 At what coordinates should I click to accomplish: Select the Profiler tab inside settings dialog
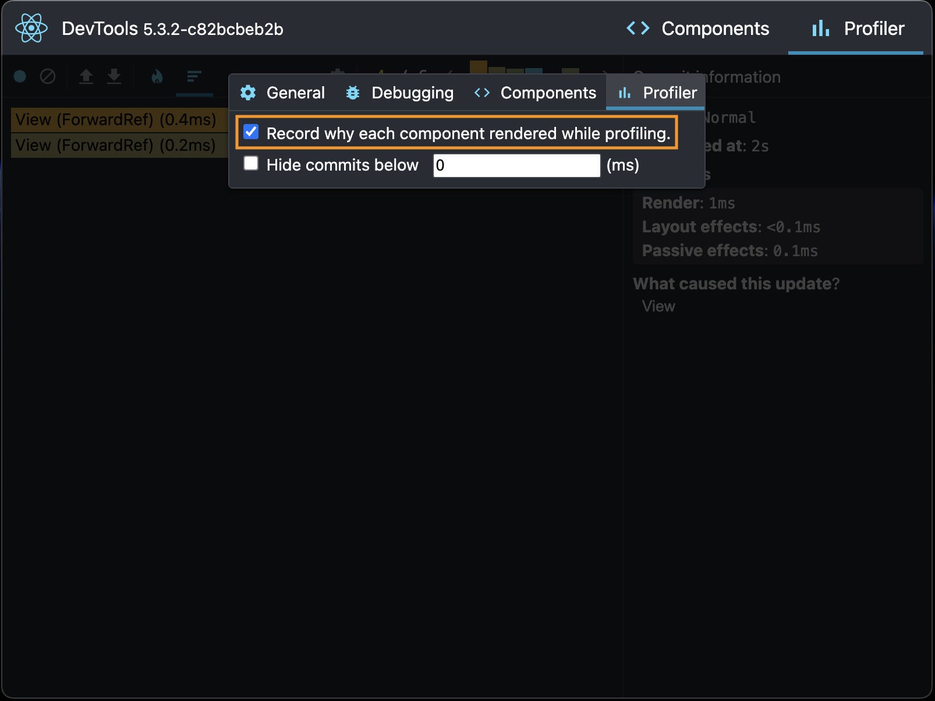tap(657, 93)
